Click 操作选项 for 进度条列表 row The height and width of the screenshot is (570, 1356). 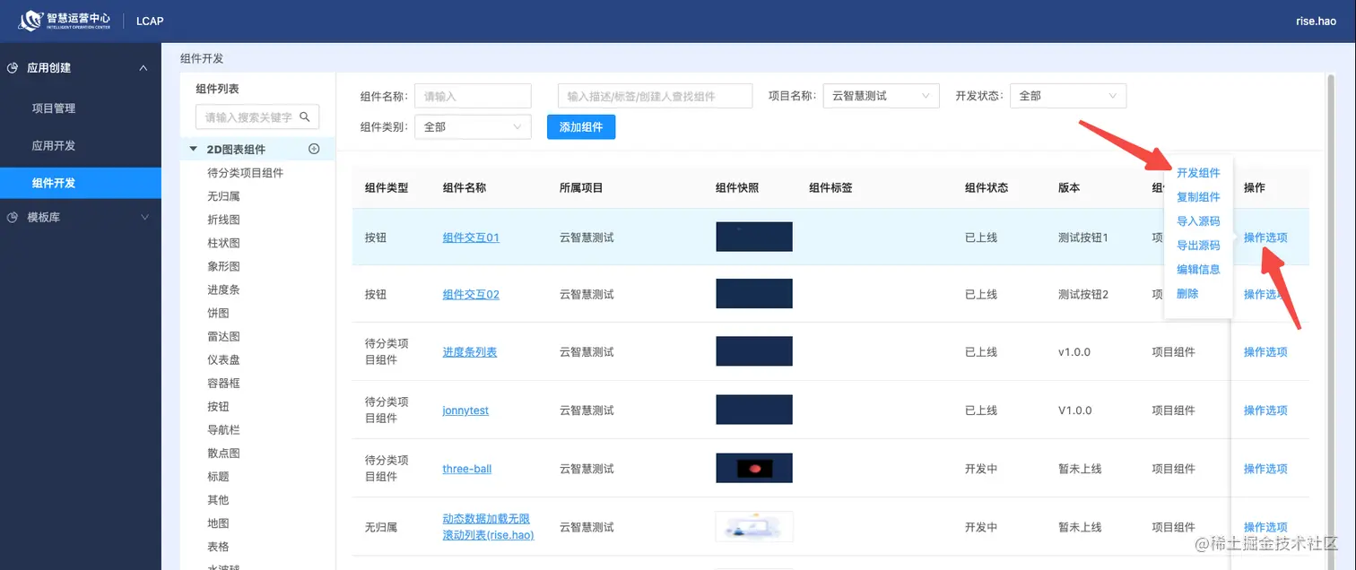1265,352
